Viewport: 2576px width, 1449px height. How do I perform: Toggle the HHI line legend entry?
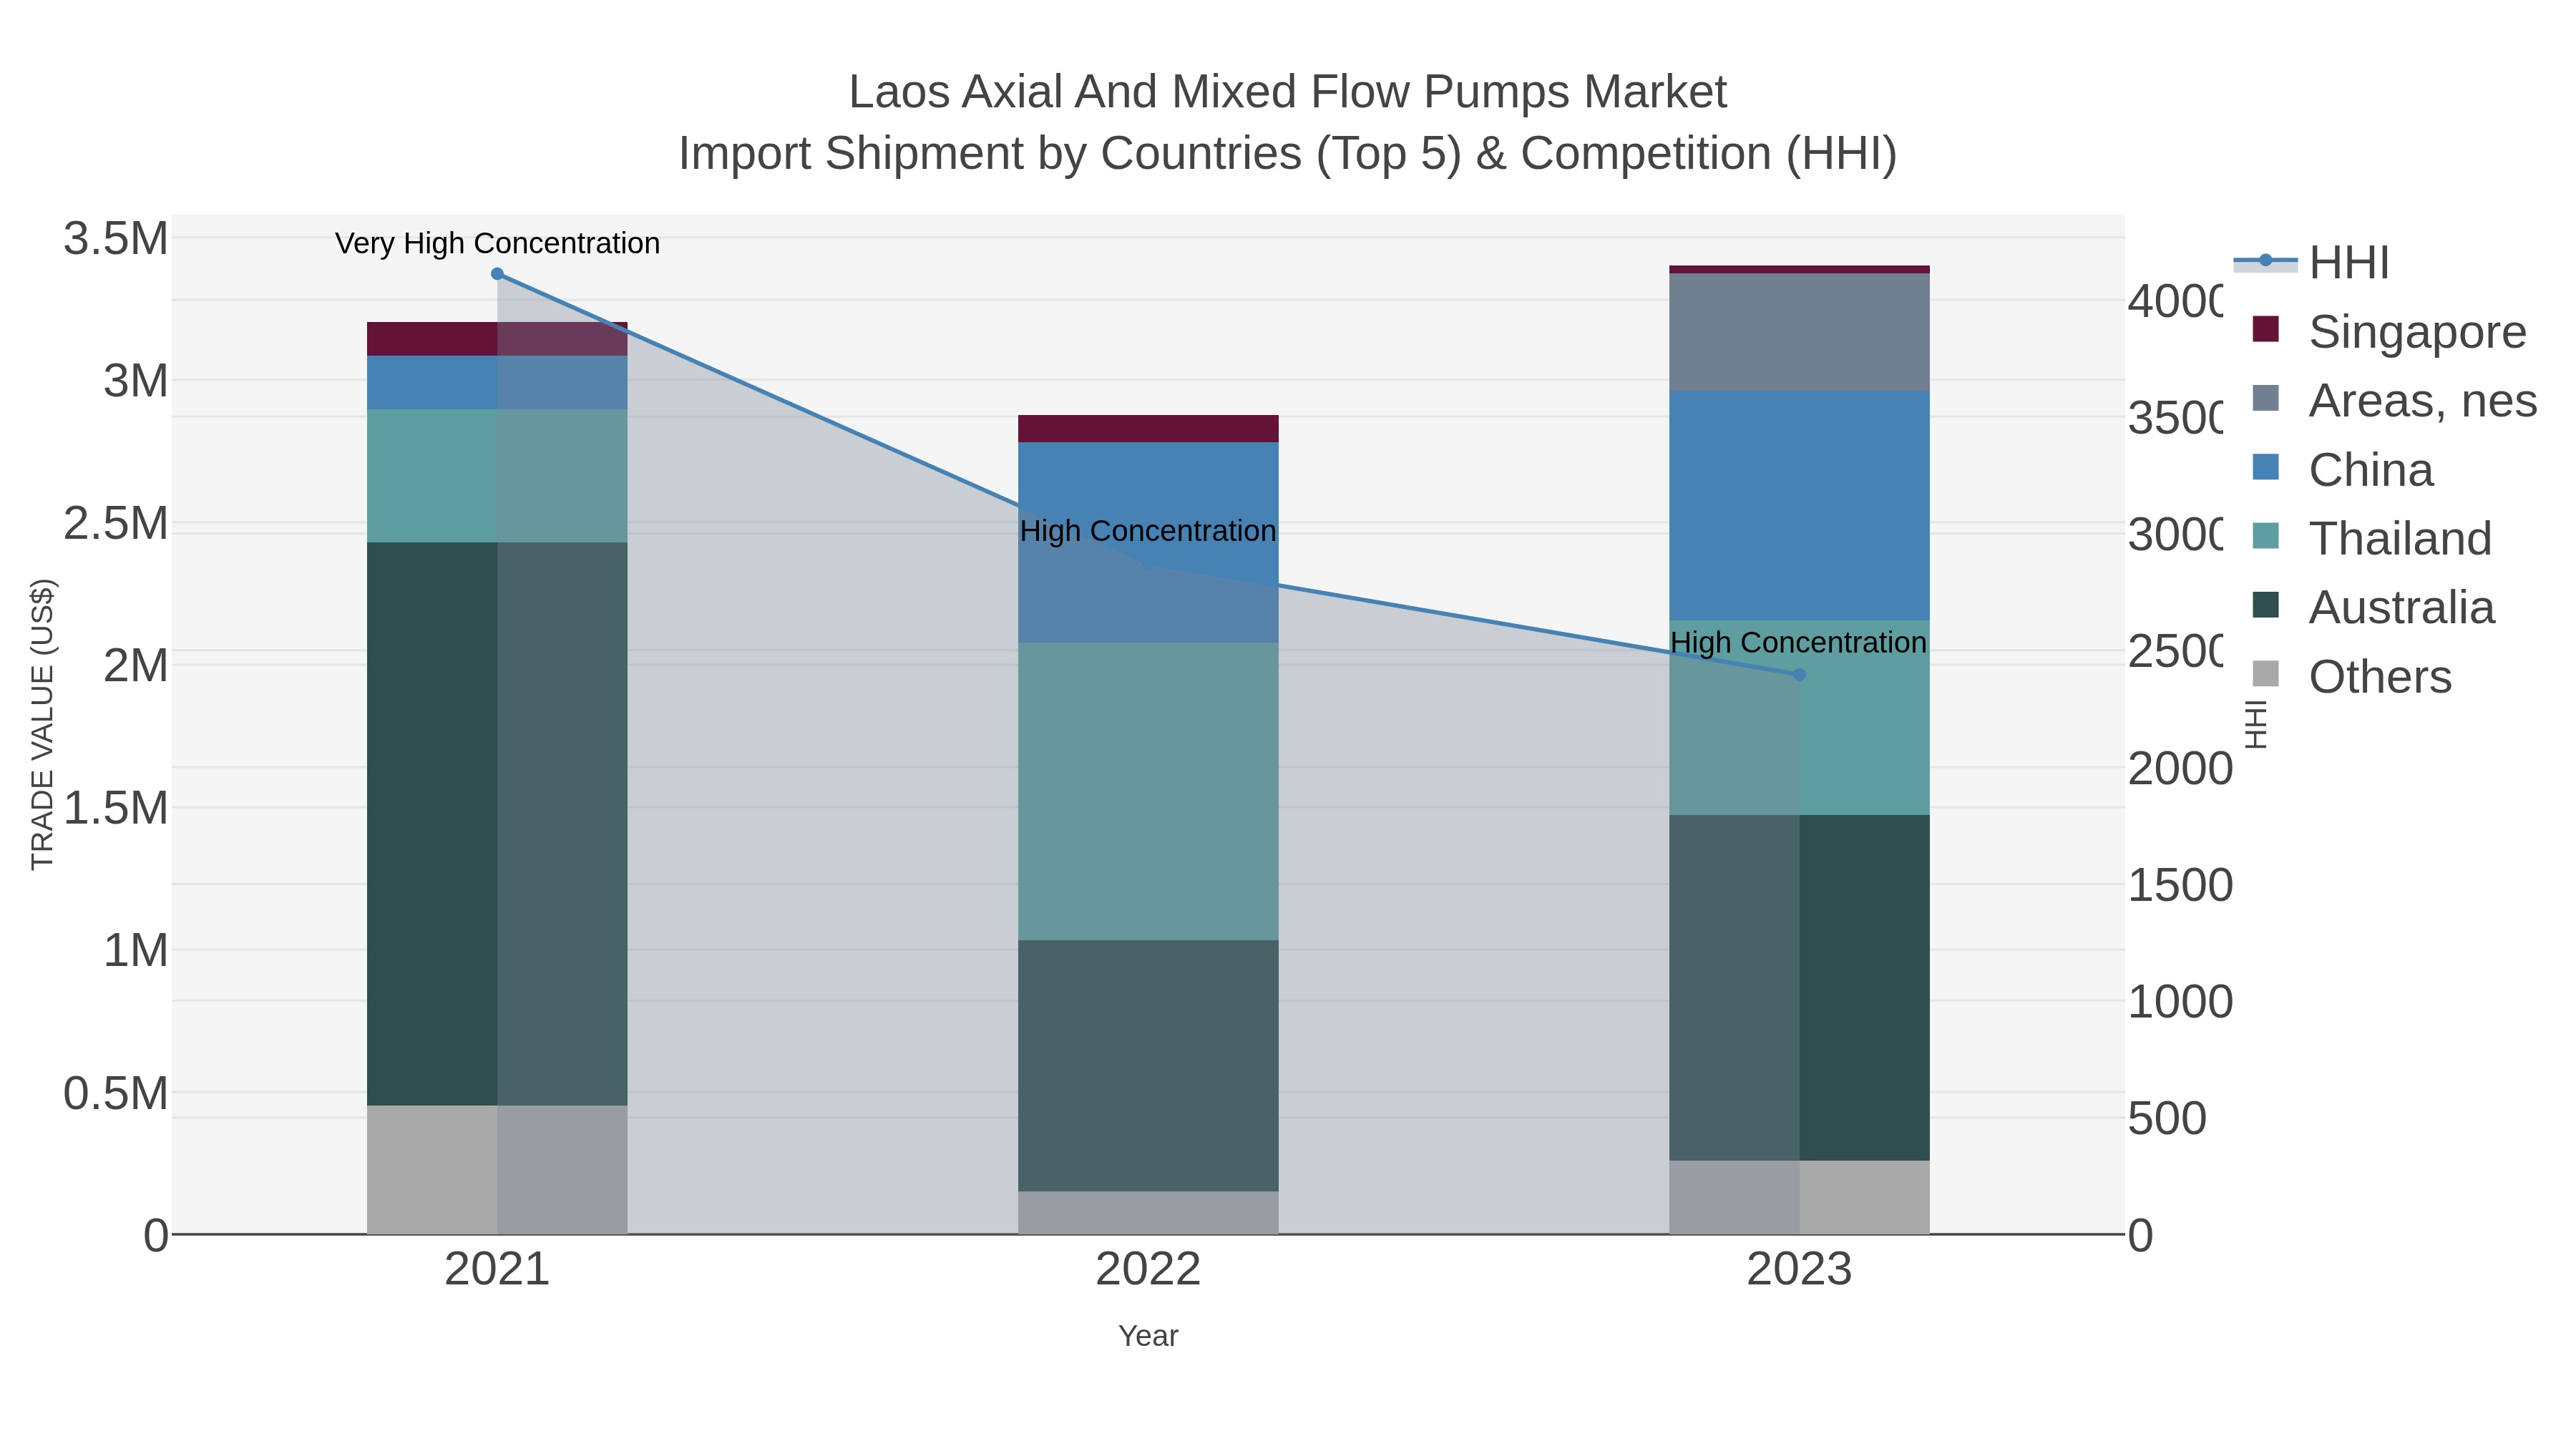(x=2312, y=263)
